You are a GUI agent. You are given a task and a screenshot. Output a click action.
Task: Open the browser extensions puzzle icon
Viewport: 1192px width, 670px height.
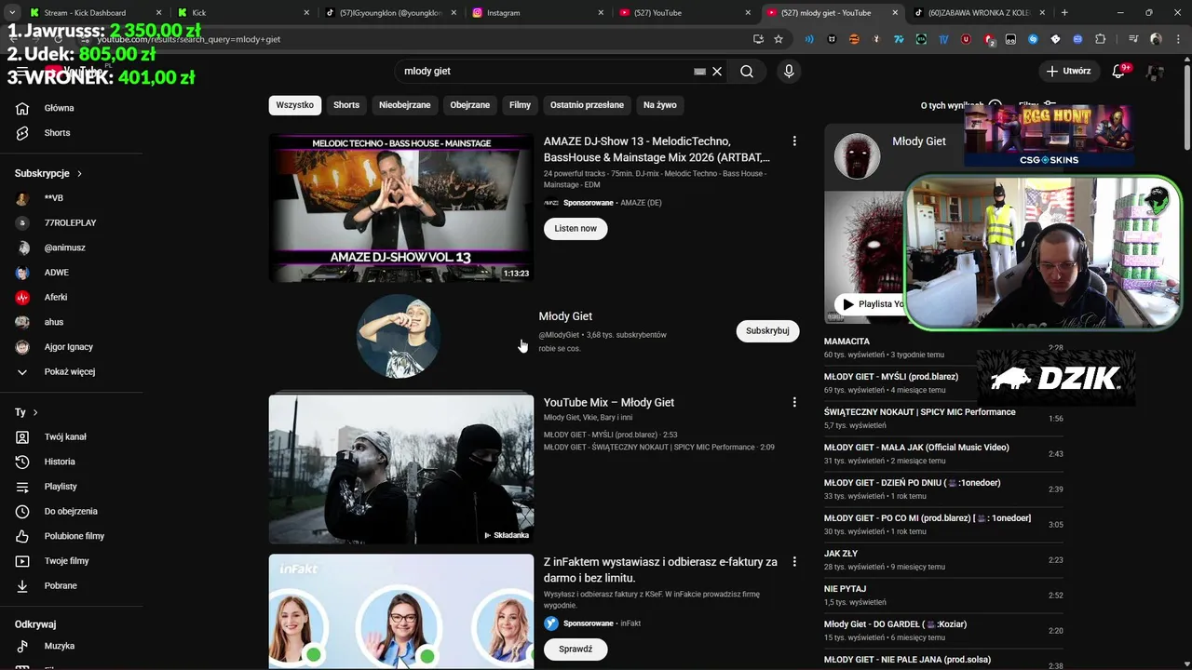[x=1101, y=39]
